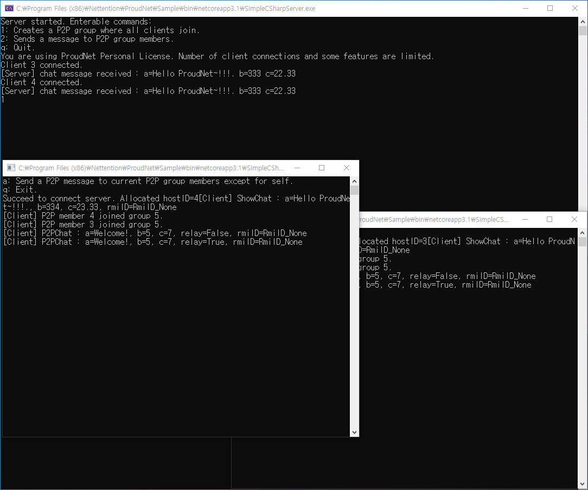The width and height of the screenshot is (588, 490).
Task: Click relay=False line in hostID=3 client window
Action: click(448, 276)
